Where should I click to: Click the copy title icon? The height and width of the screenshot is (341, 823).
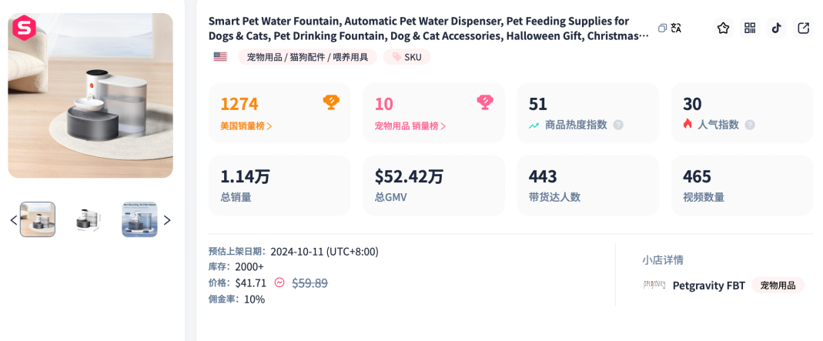point(662,28)
